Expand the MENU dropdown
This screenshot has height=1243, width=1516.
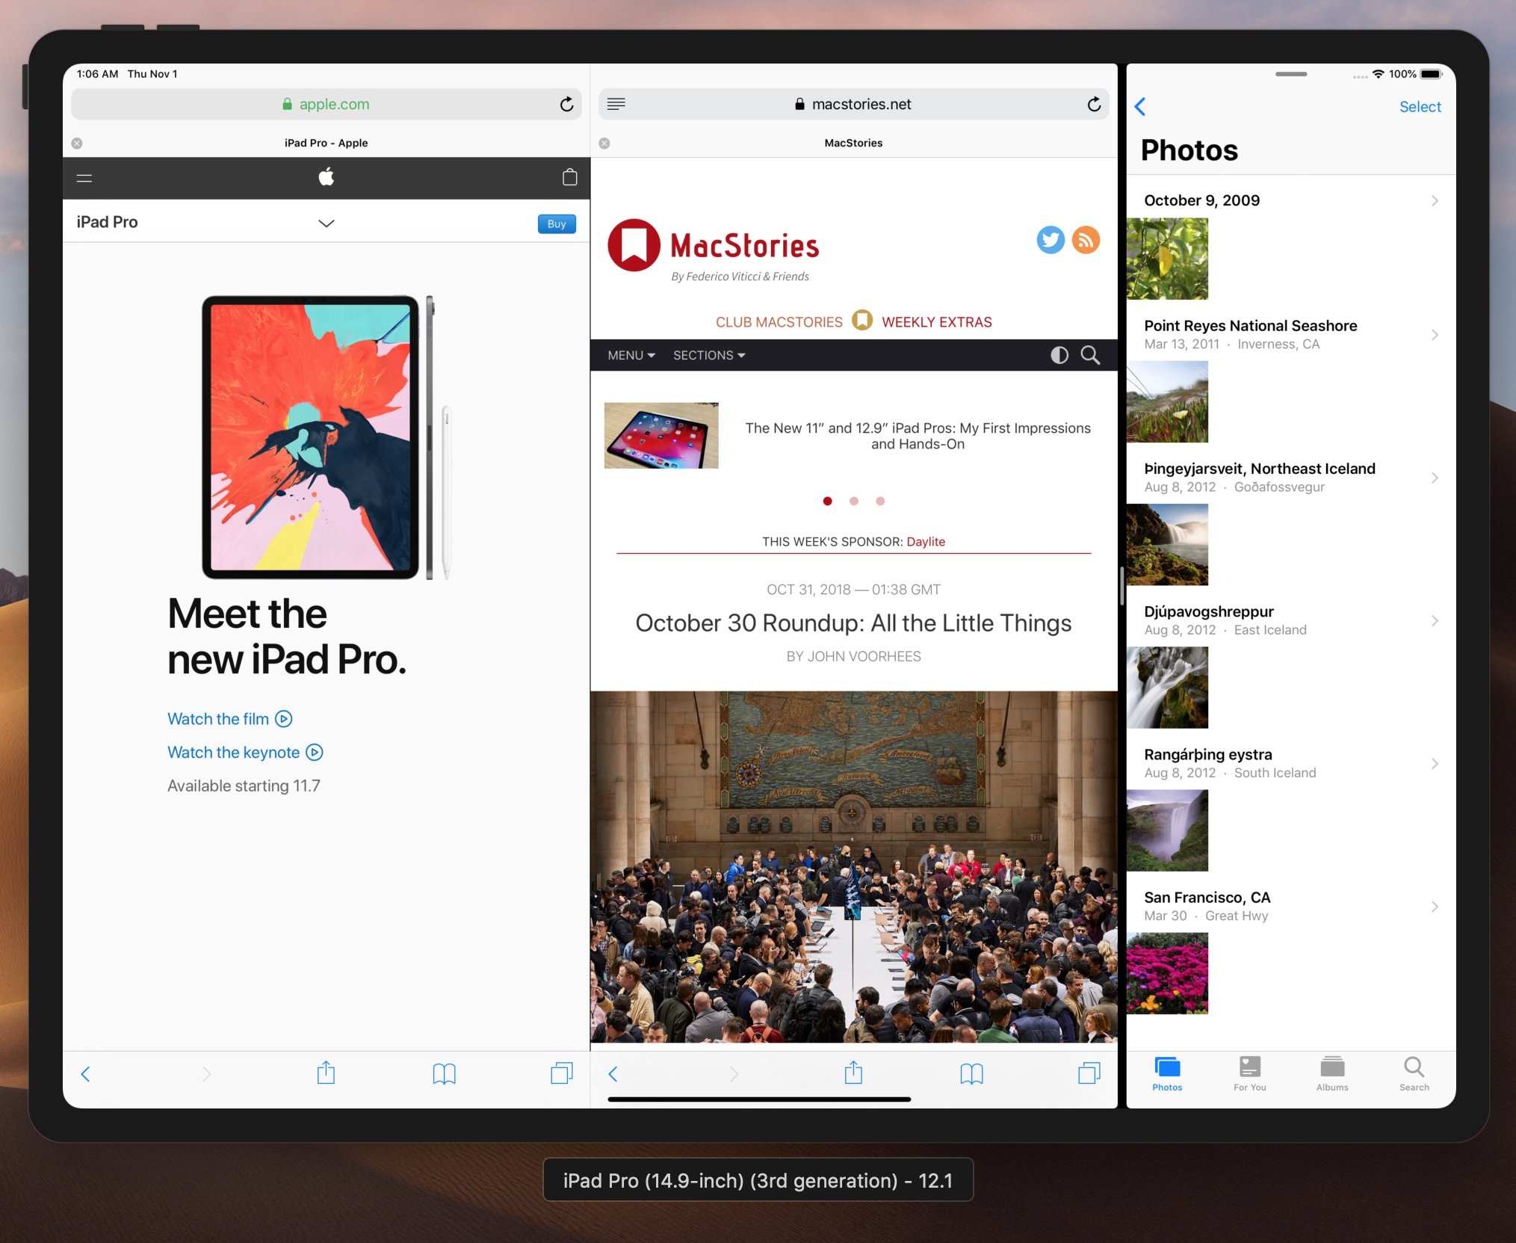coord(631,355)
